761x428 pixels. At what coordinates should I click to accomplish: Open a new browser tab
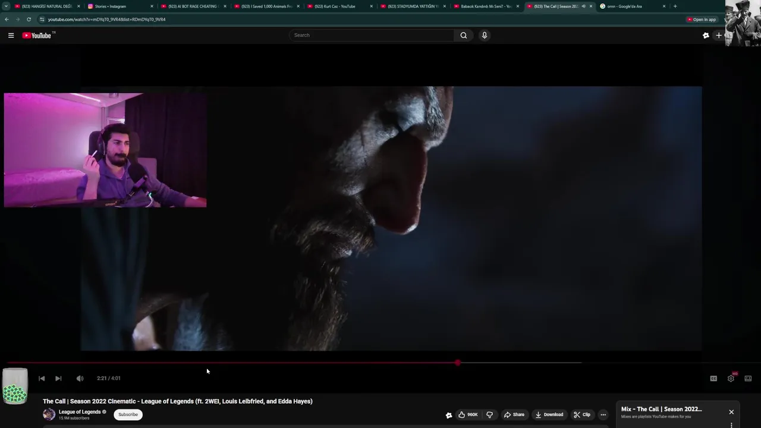coord(675,7)
